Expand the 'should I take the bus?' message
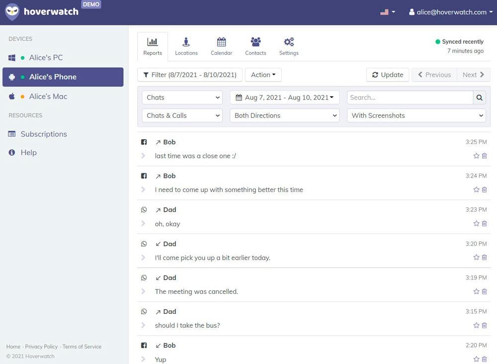This screenshot has width=497, height=364. 143,325
